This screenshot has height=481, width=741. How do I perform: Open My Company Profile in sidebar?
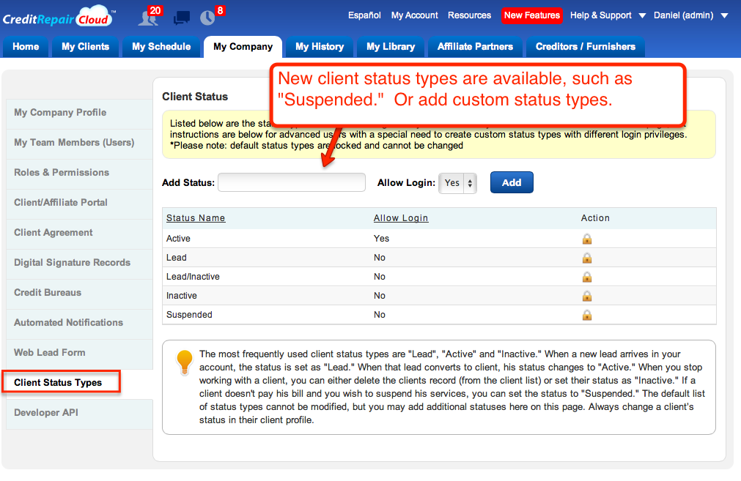click(79, 113)
